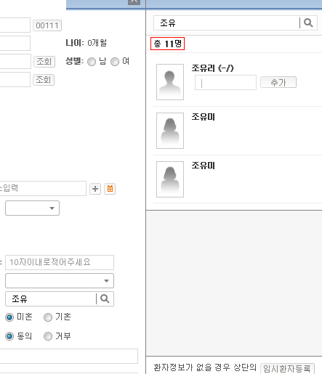Select the 여 gender radio button

click(115, 62)
